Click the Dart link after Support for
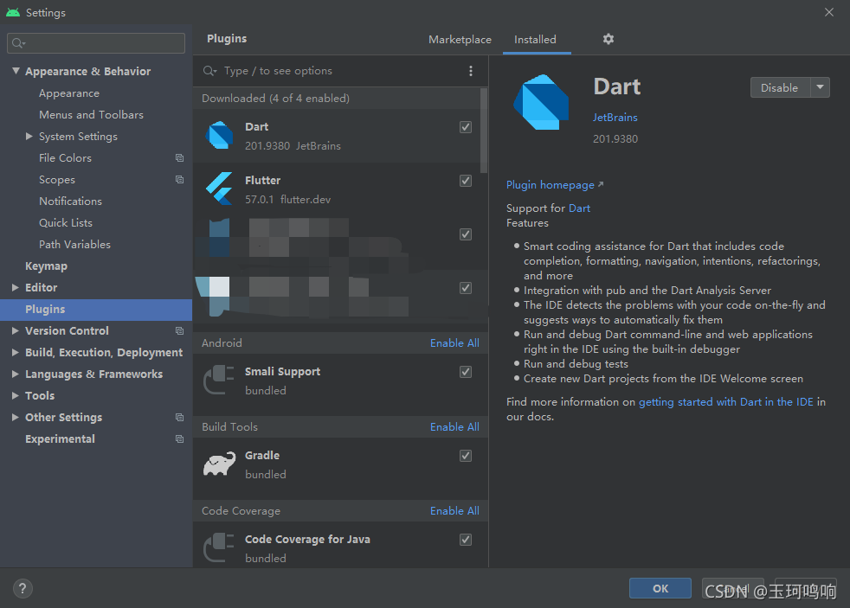The width and height of the screenshot is (850, 608). (x=579, y=208)
